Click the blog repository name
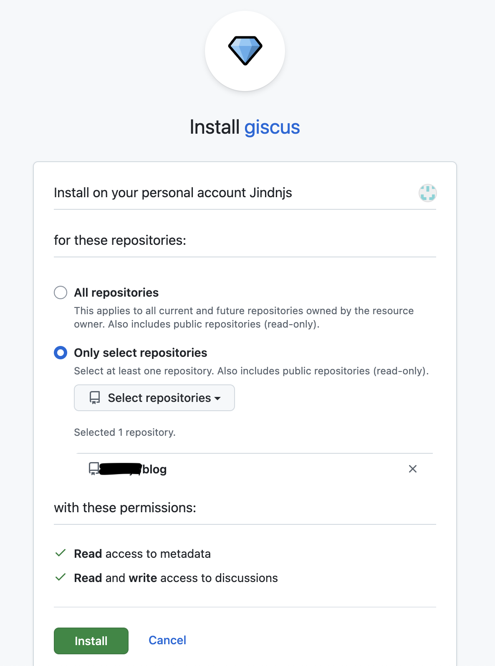 (x=154, y=469)
